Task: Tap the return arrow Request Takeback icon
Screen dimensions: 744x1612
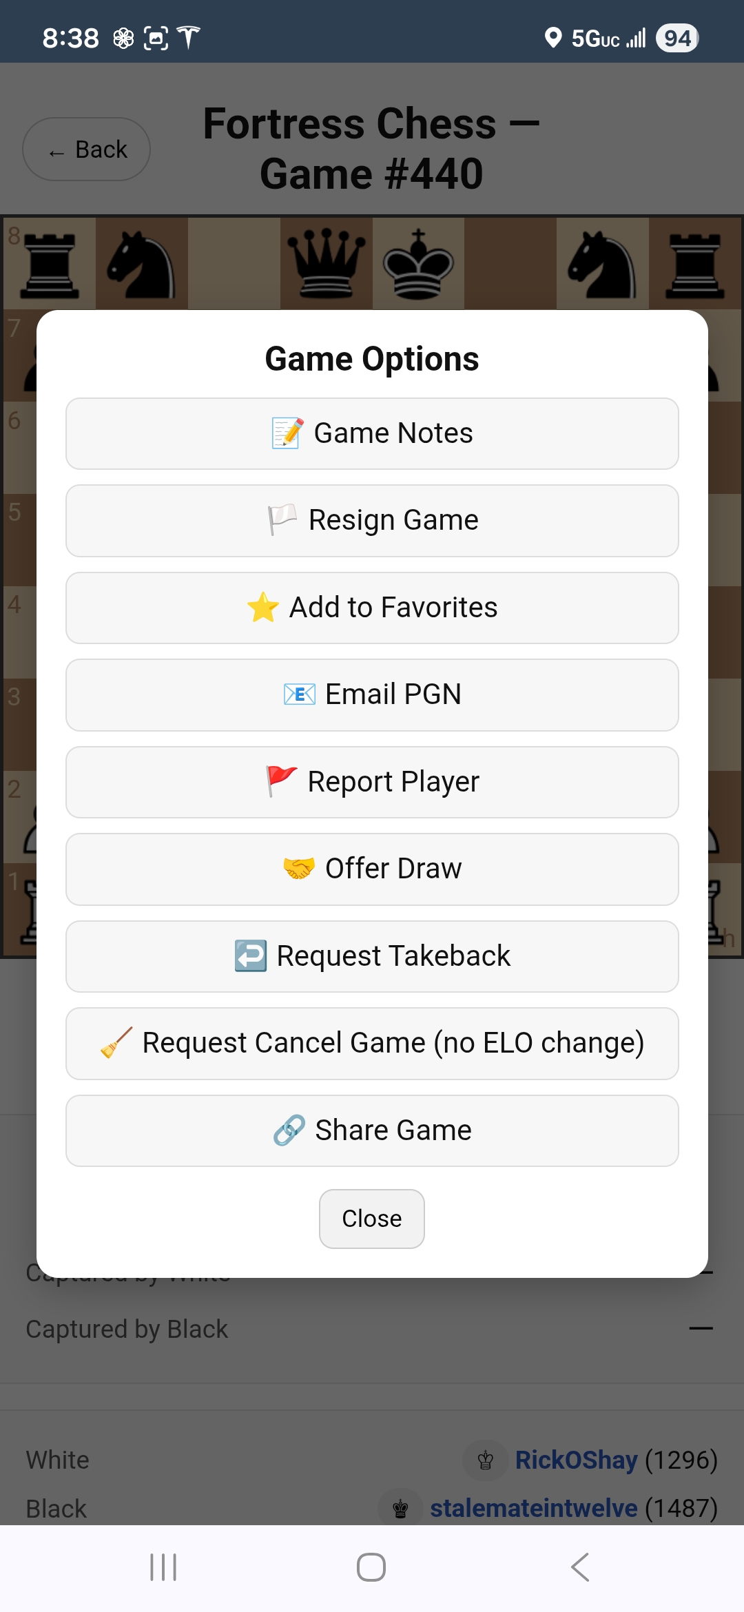Action: [x=250, y=955]
